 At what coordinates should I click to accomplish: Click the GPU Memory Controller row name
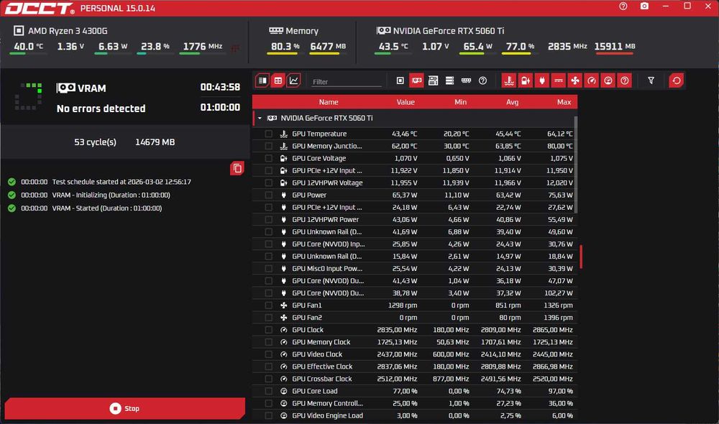click(x=327, y=403)
